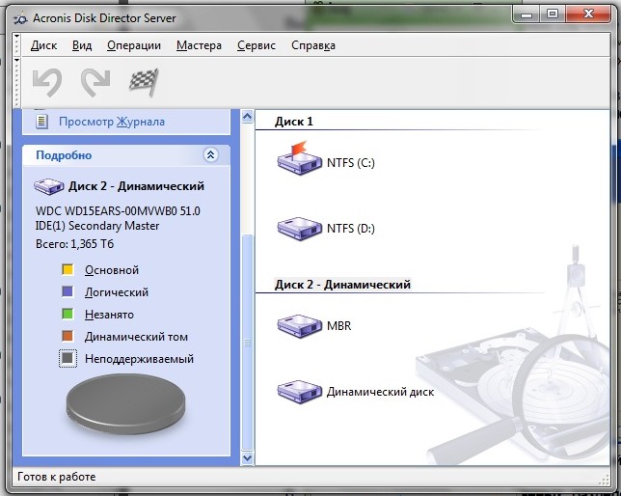Viewport: 621px width, 496px height.
Task: Open the Сервис menu
Action: [256, 45]
